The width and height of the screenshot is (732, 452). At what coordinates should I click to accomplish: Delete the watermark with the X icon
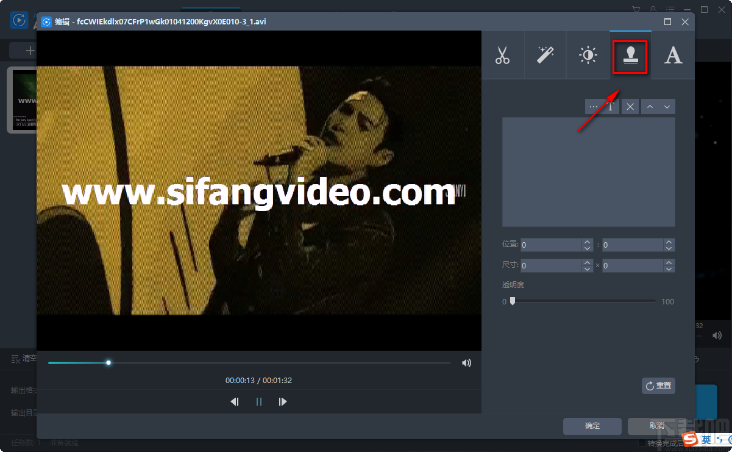630,107
